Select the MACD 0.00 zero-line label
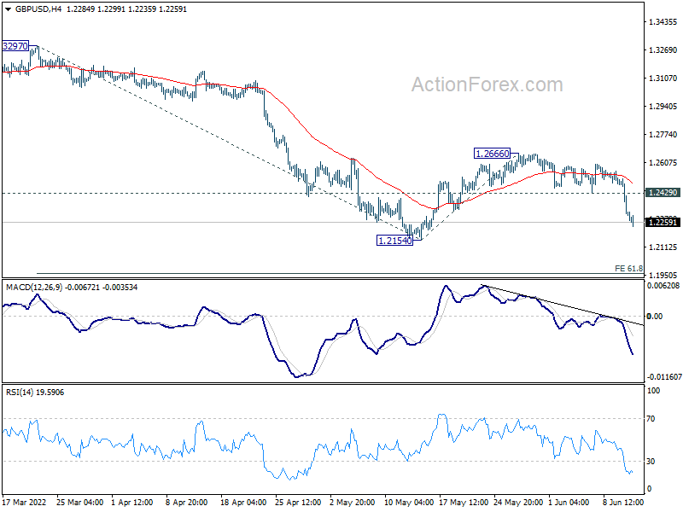 pos(655,317)
